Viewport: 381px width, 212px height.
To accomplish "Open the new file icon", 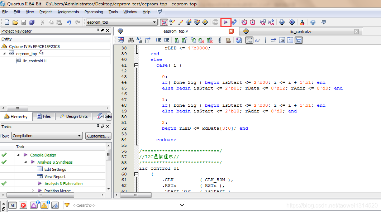I will 7,22.
